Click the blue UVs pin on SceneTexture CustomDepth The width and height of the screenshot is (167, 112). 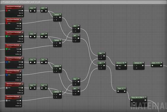tap(7, 62)
